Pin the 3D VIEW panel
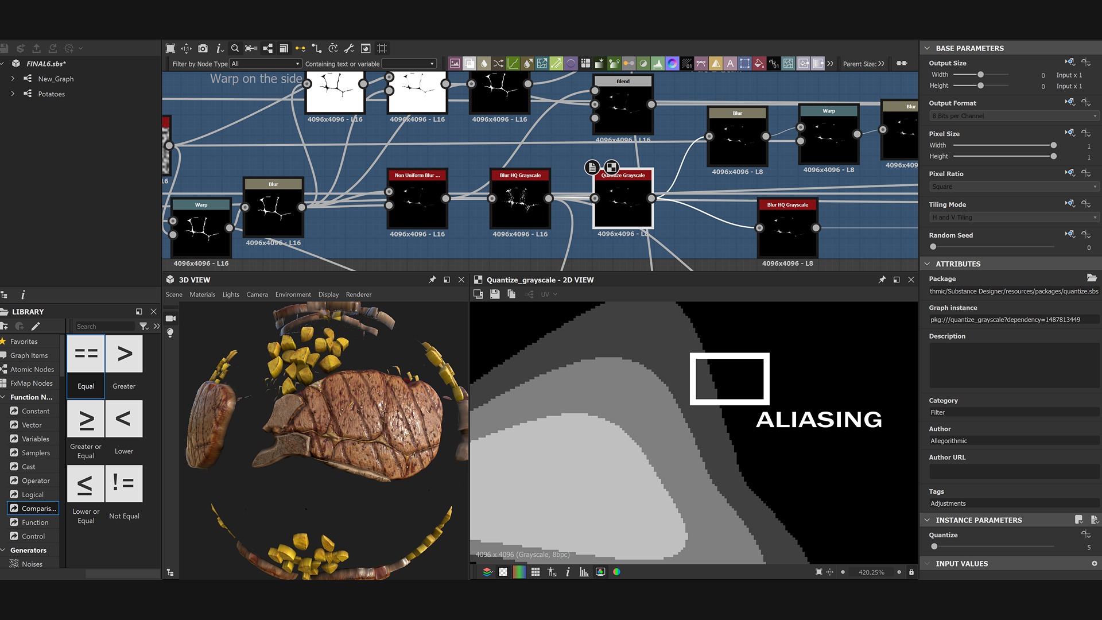Image resolution: width=1102 pixels, height=620 pixels. pos(432,280)
